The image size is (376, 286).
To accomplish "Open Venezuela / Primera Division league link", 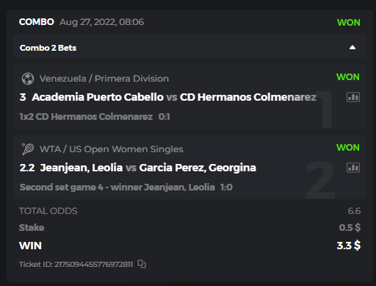I will [x=104, y=79].
